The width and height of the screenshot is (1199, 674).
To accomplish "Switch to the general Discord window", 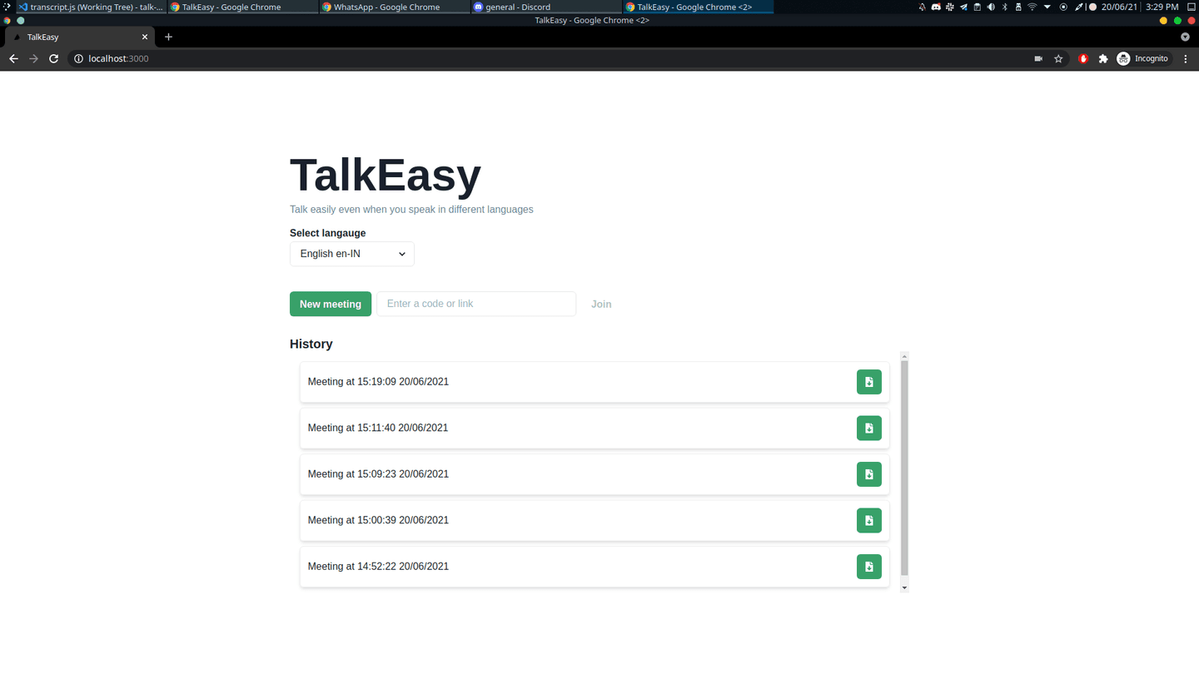I will (x=546, y=7).
